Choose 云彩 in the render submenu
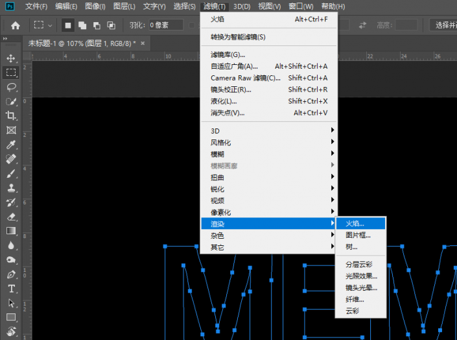 tap(361, 311)
